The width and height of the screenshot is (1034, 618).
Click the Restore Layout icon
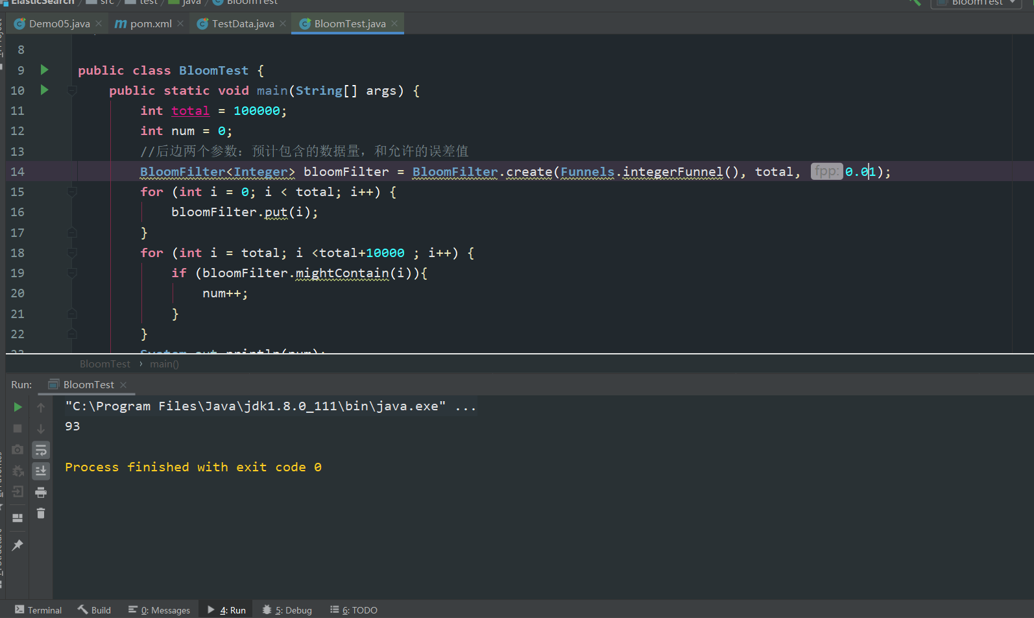click(x=18, y=518)
